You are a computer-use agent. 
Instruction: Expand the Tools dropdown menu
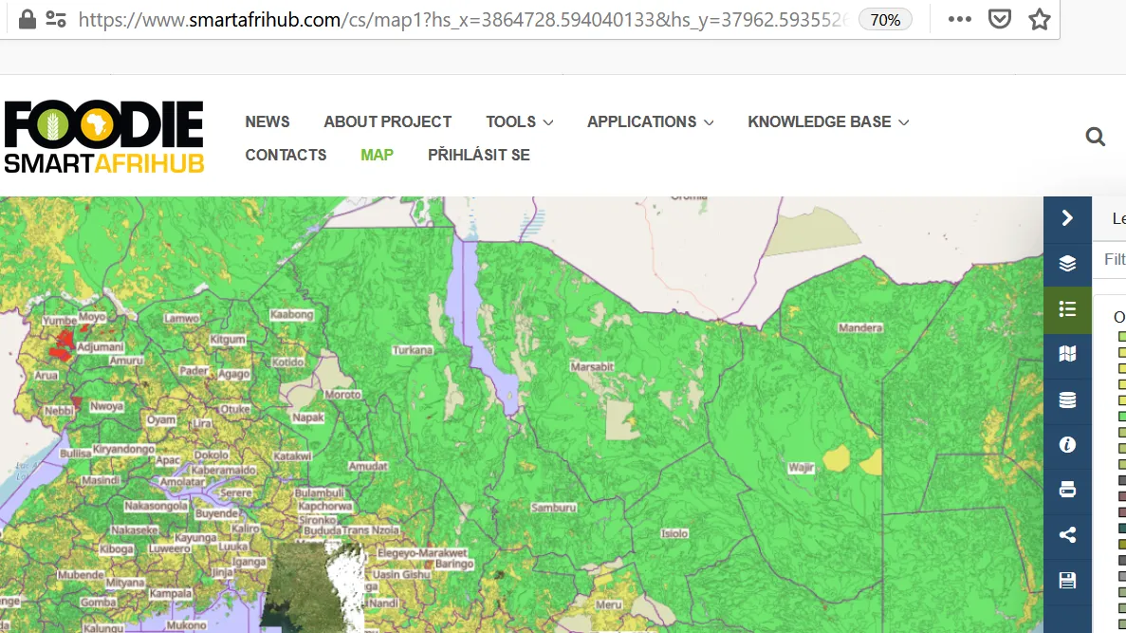point(519,122)
